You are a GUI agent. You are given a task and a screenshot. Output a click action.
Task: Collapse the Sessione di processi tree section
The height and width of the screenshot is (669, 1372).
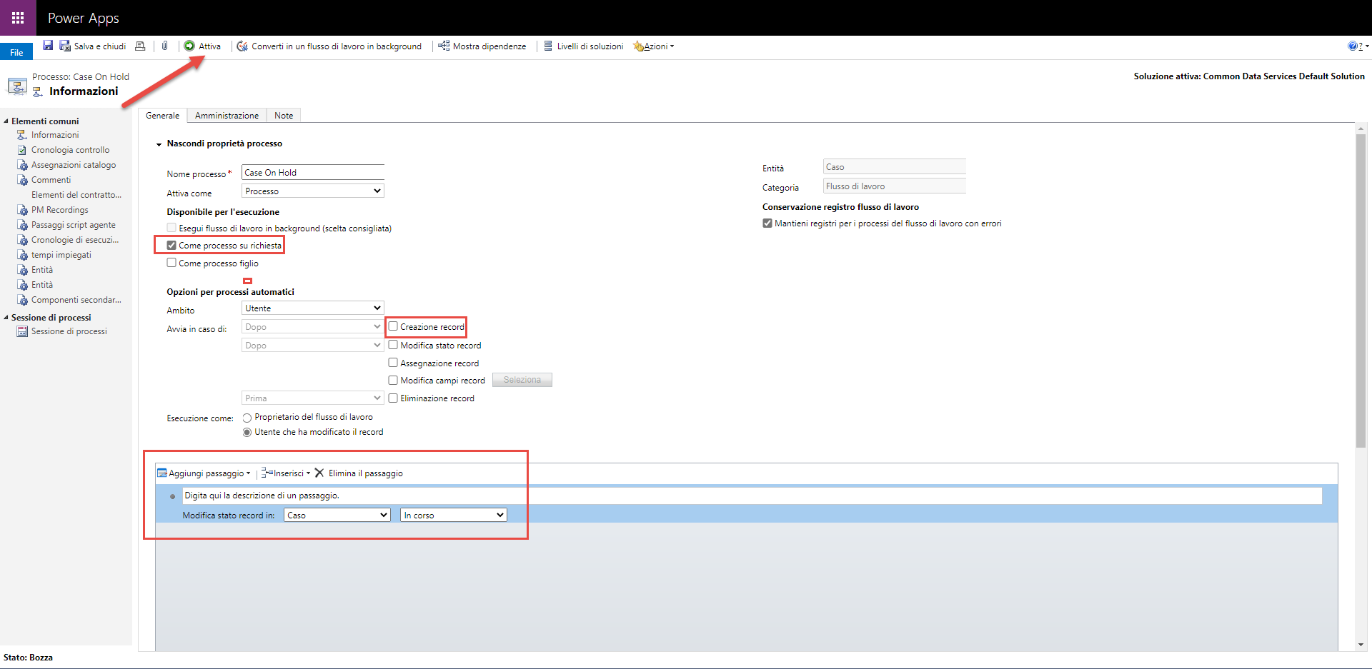point(6,318)
